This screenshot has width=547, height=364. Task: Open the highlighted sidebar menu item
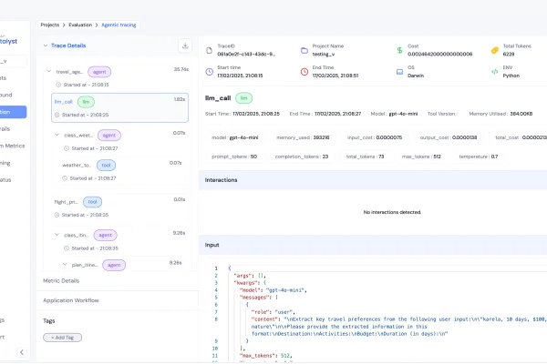(13, 112)
